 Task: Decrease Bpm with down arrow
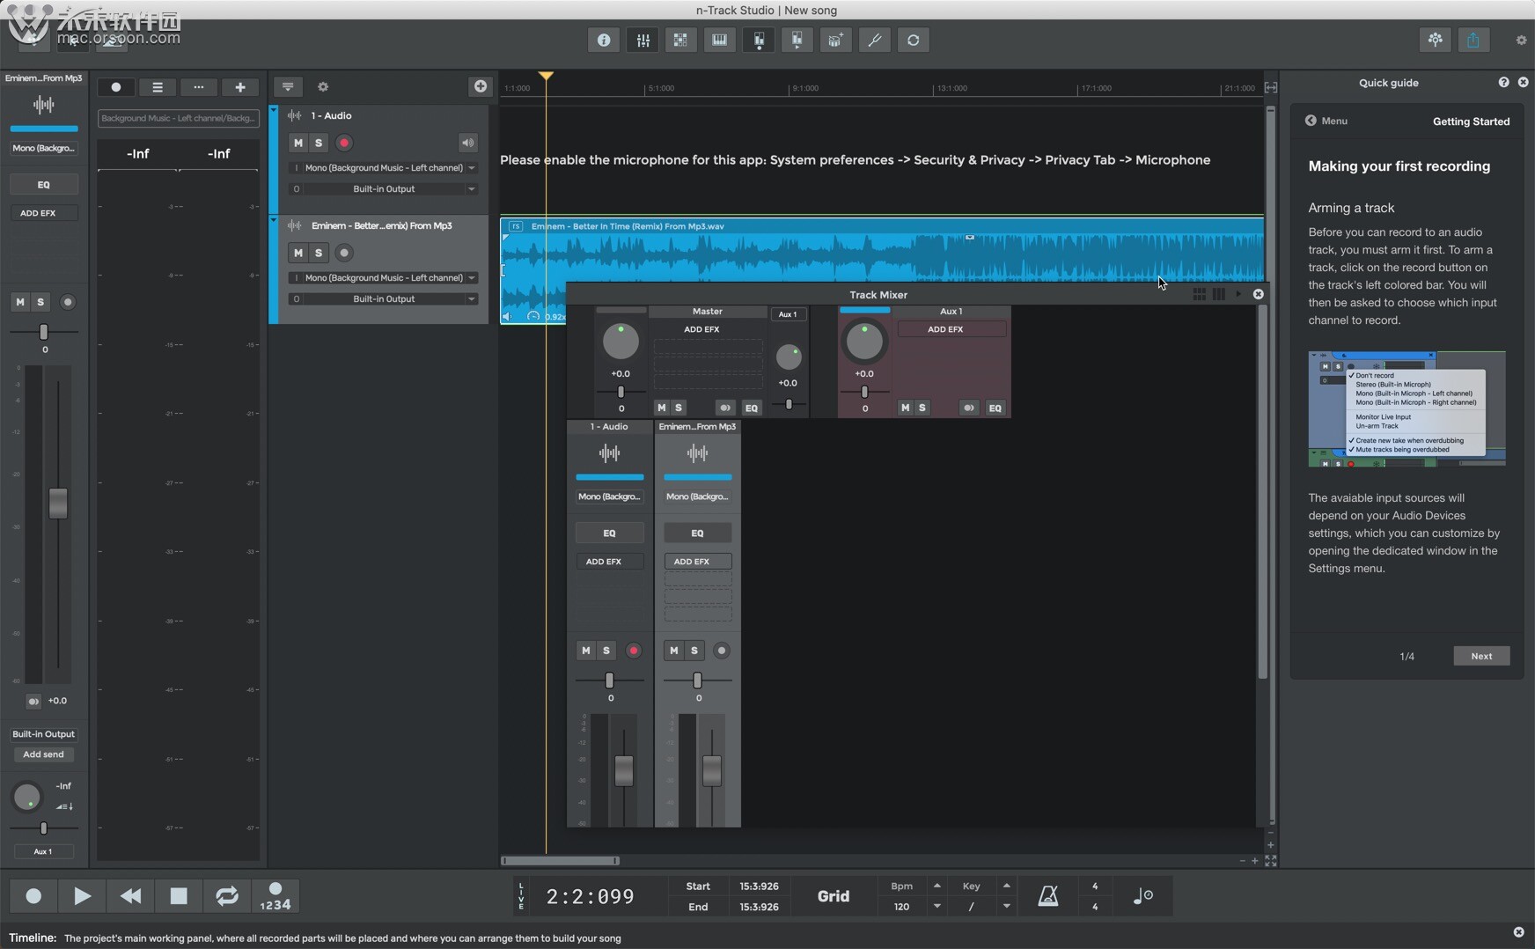pyautogui.click(x=936, y=906)
